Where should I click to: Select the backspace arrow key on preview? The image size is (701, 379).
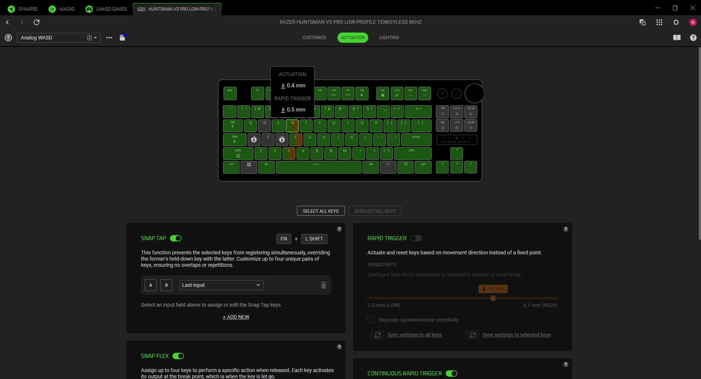pyautogui.click(x=418, y=111)
